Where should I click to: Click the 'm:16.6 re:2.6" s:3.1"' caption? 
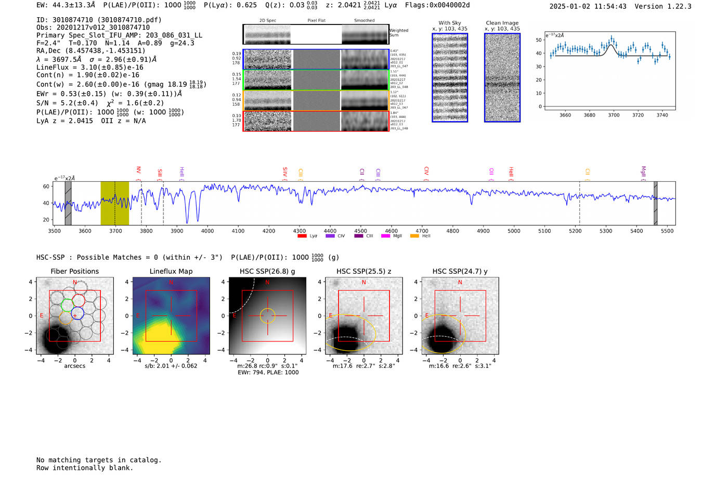pyautogui.click(x=460, y=366)
